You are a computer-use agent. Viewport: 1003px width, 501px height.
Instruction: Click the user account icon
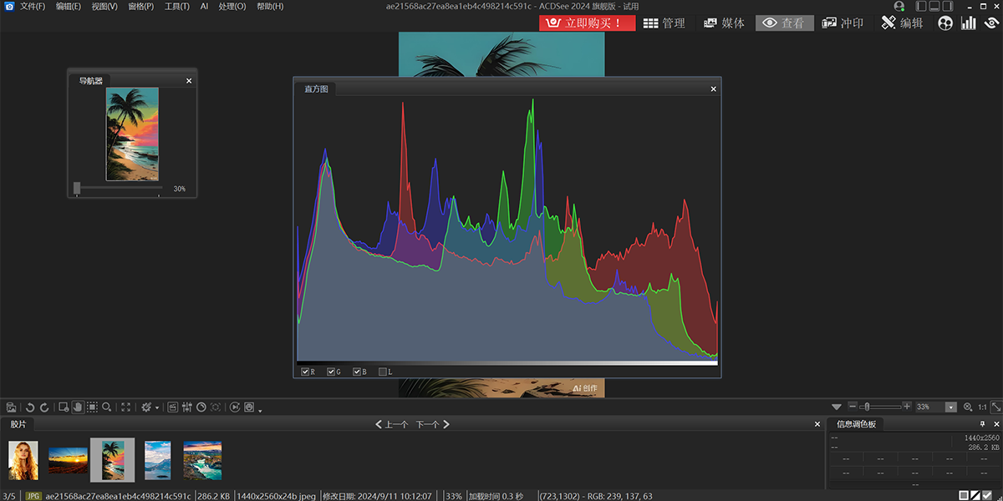tap(899, 7)
